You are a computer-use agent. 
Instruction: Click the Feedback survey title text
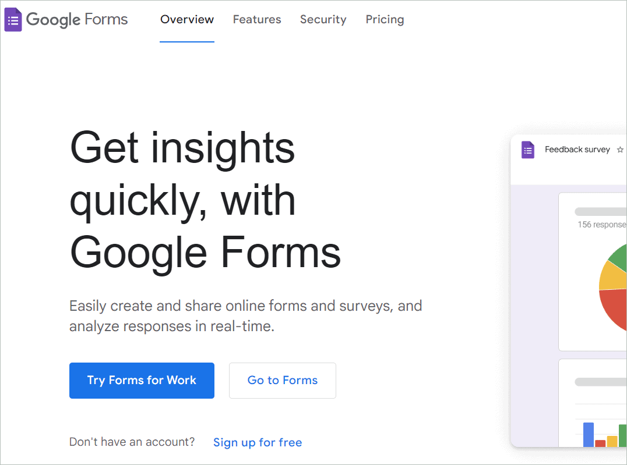click(x=577, y=150)
